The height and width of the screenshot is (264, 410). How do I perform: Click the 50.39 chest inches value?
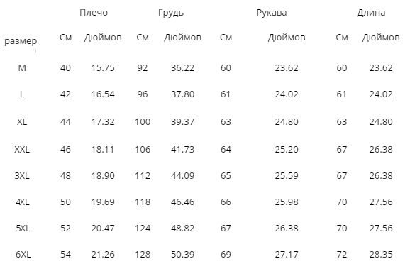182,255
